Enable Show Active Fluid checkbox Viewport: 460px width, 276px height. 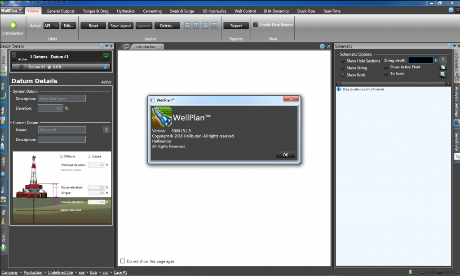pyautogui.click(x=386, y=67)
